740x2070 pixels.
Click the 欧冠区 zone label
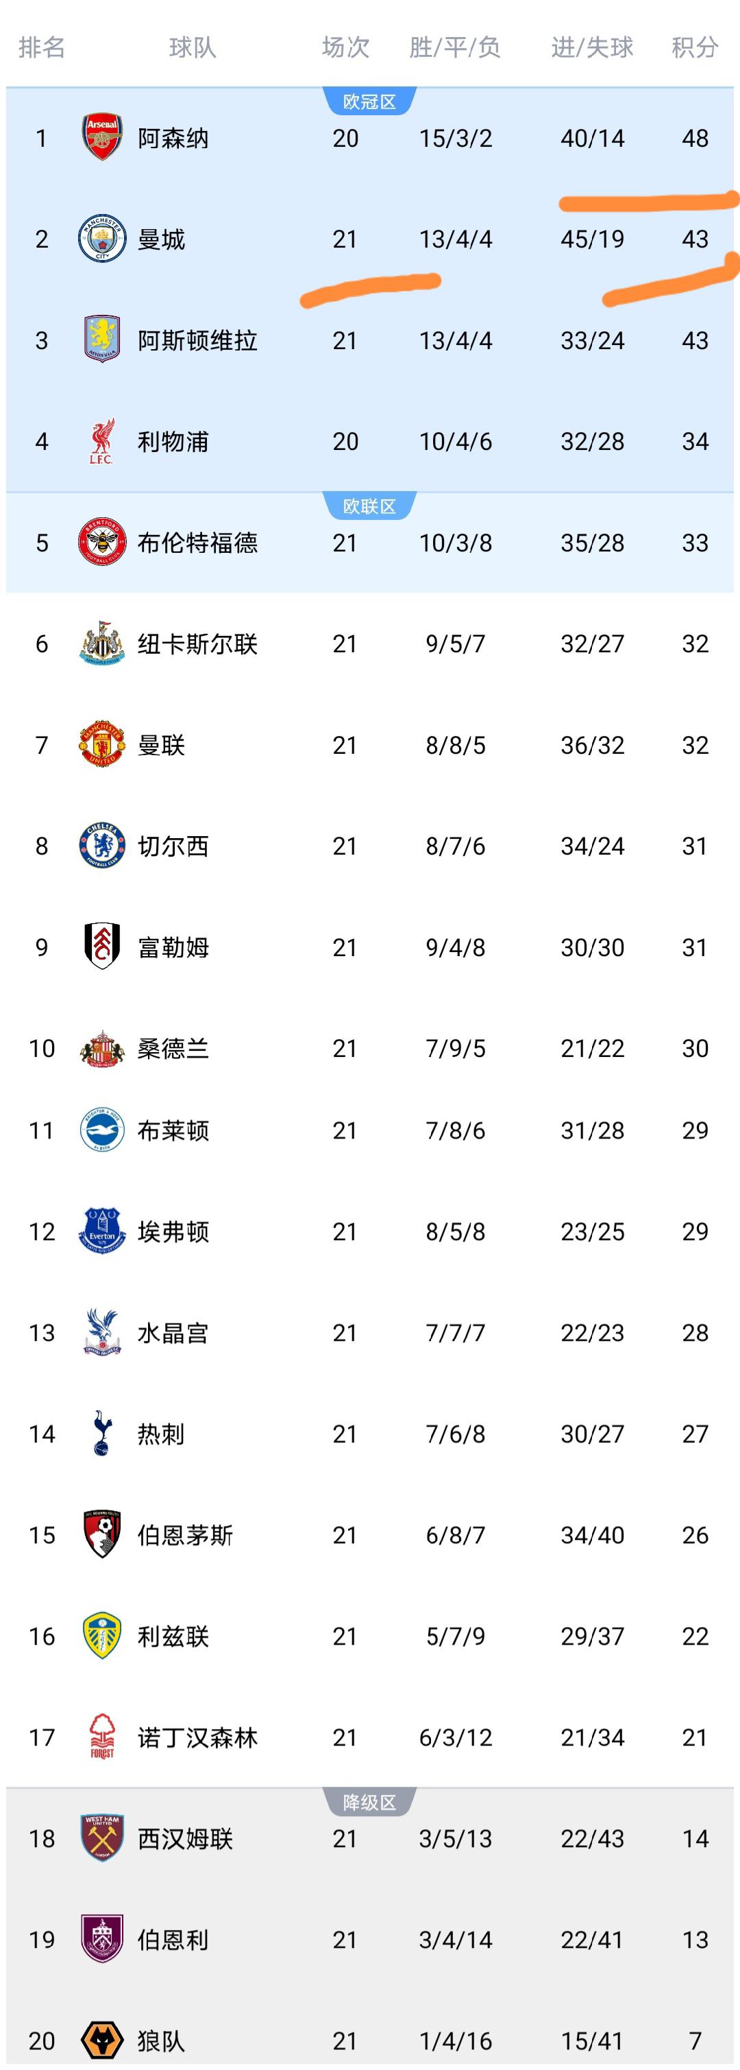pyautogui.click(x=369, y=102)
